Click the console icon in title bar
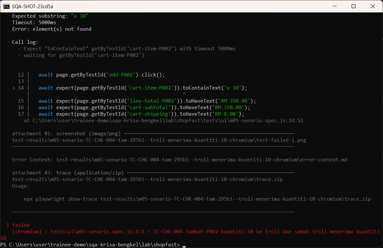 [6, 6]
